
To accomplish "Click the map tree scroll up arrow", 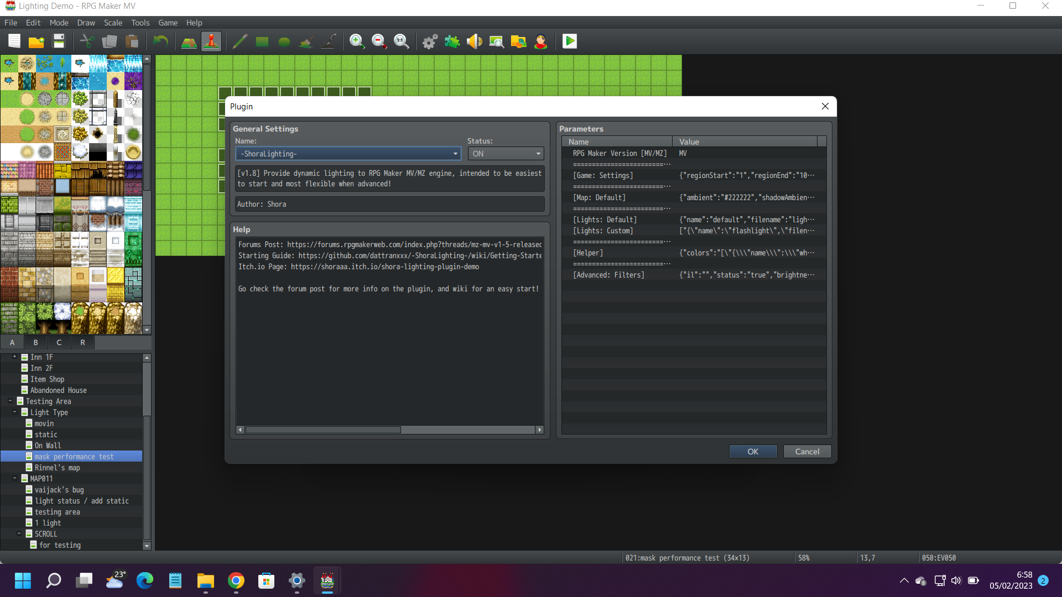I will click(x=147, y=358).
